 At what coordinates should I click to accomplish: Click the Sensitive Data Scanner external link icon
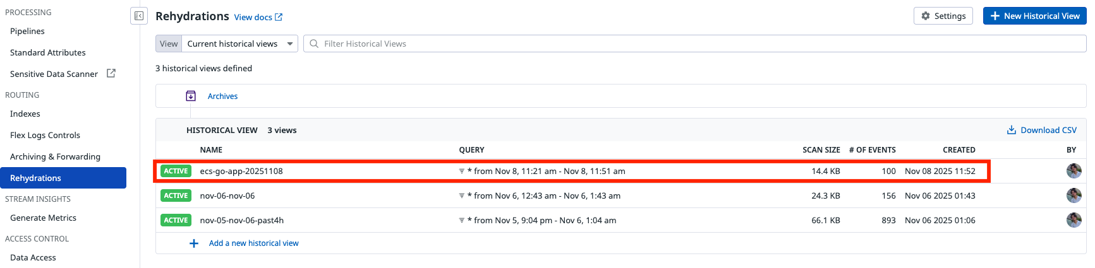pos(111,73)
